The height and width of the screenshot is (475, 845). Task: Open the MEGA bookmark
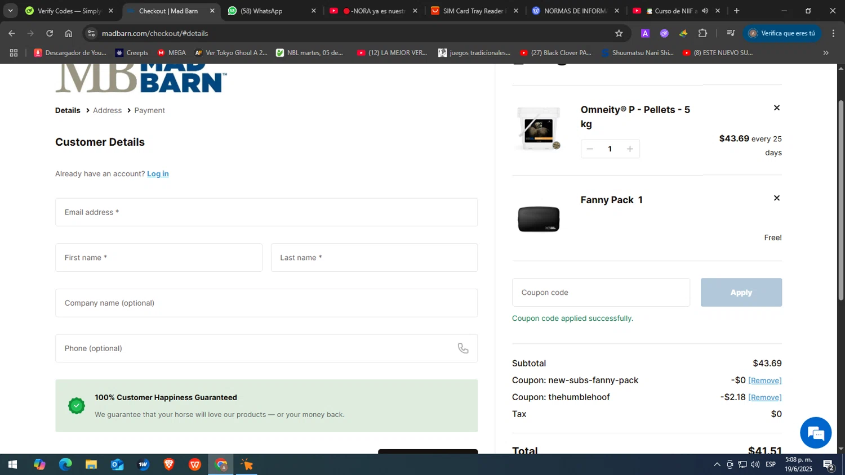pyautogui.click(x=171, y=52)
